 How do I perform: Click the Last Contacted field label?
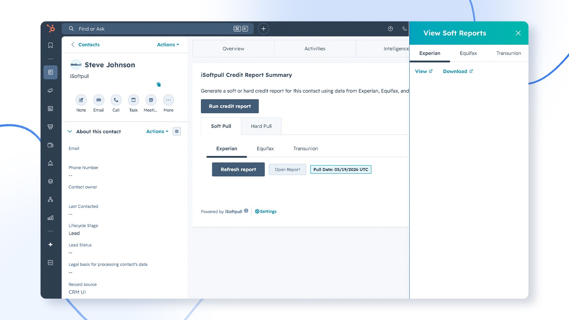click(83, 207)
